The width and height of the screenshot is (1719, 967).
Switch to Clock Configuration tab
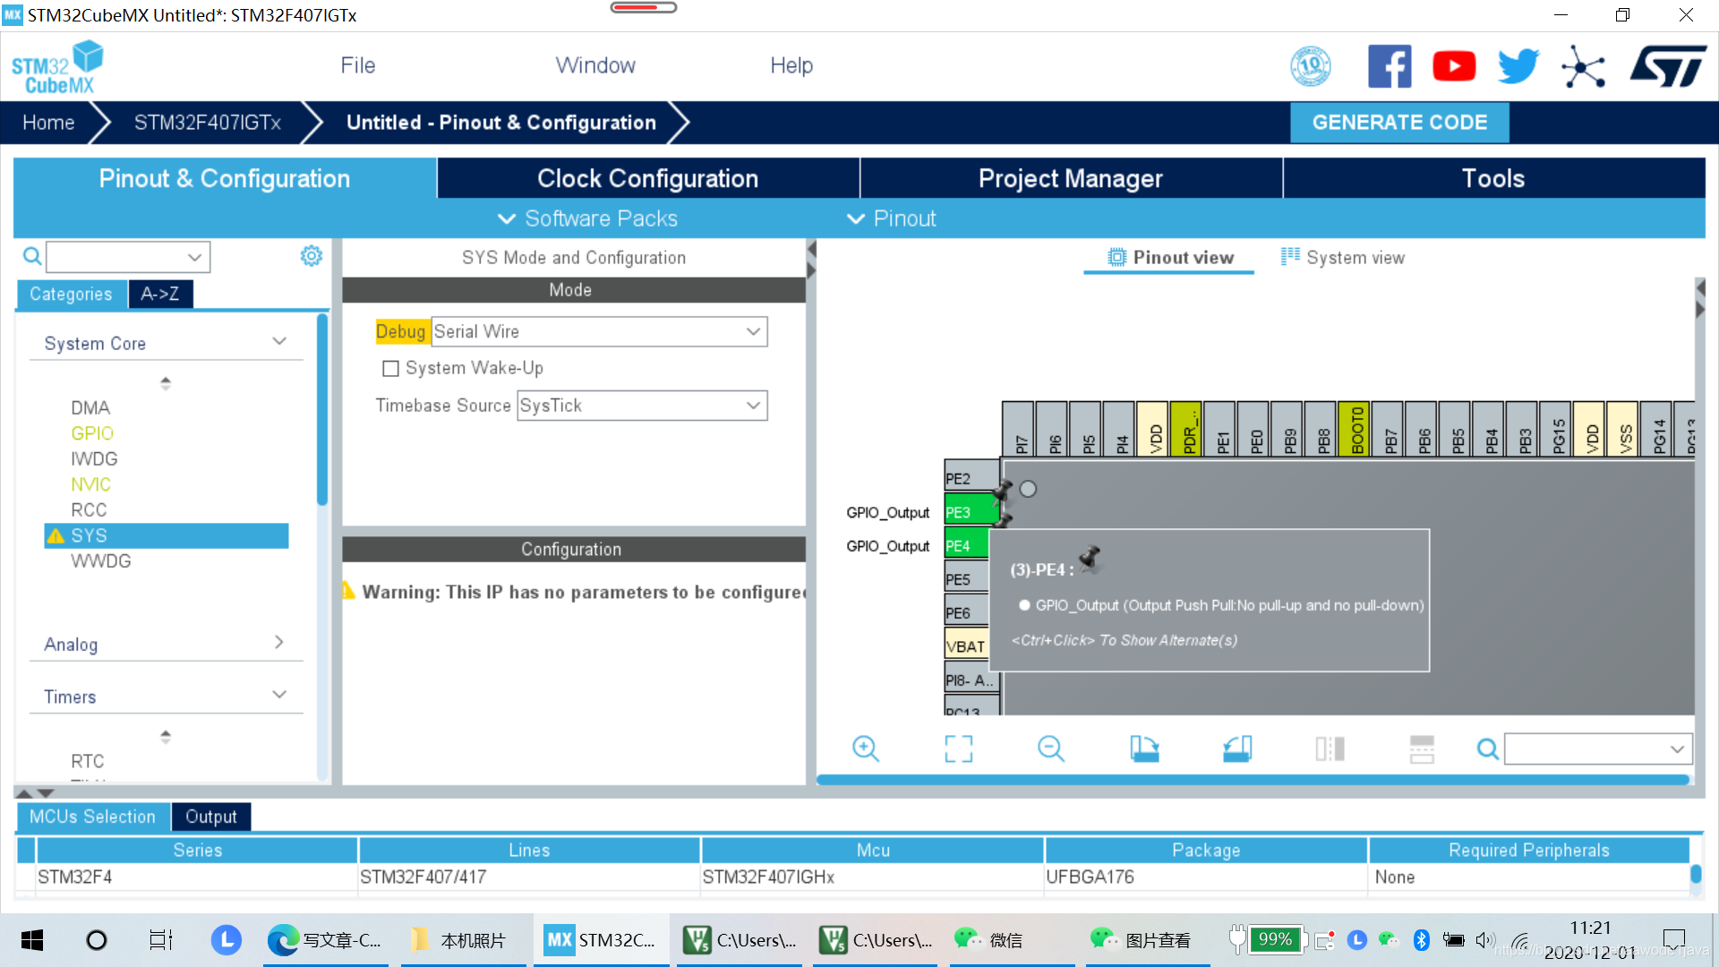647,178
